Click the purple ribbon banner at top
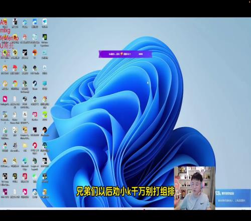This screenshot has width=251, height=221. pos(125,54)
